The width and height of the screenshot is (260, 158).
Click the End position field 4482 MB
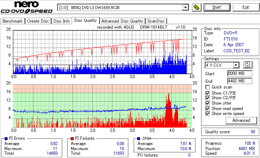[240, 81]
